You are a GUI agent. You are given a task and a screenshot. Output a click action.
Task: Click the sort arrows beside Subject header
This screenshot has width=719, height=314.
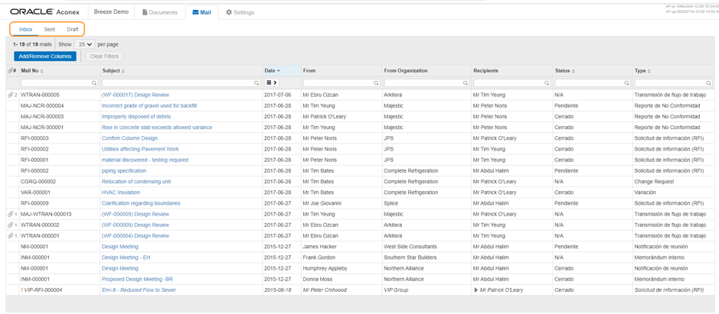tap(123, 71)
